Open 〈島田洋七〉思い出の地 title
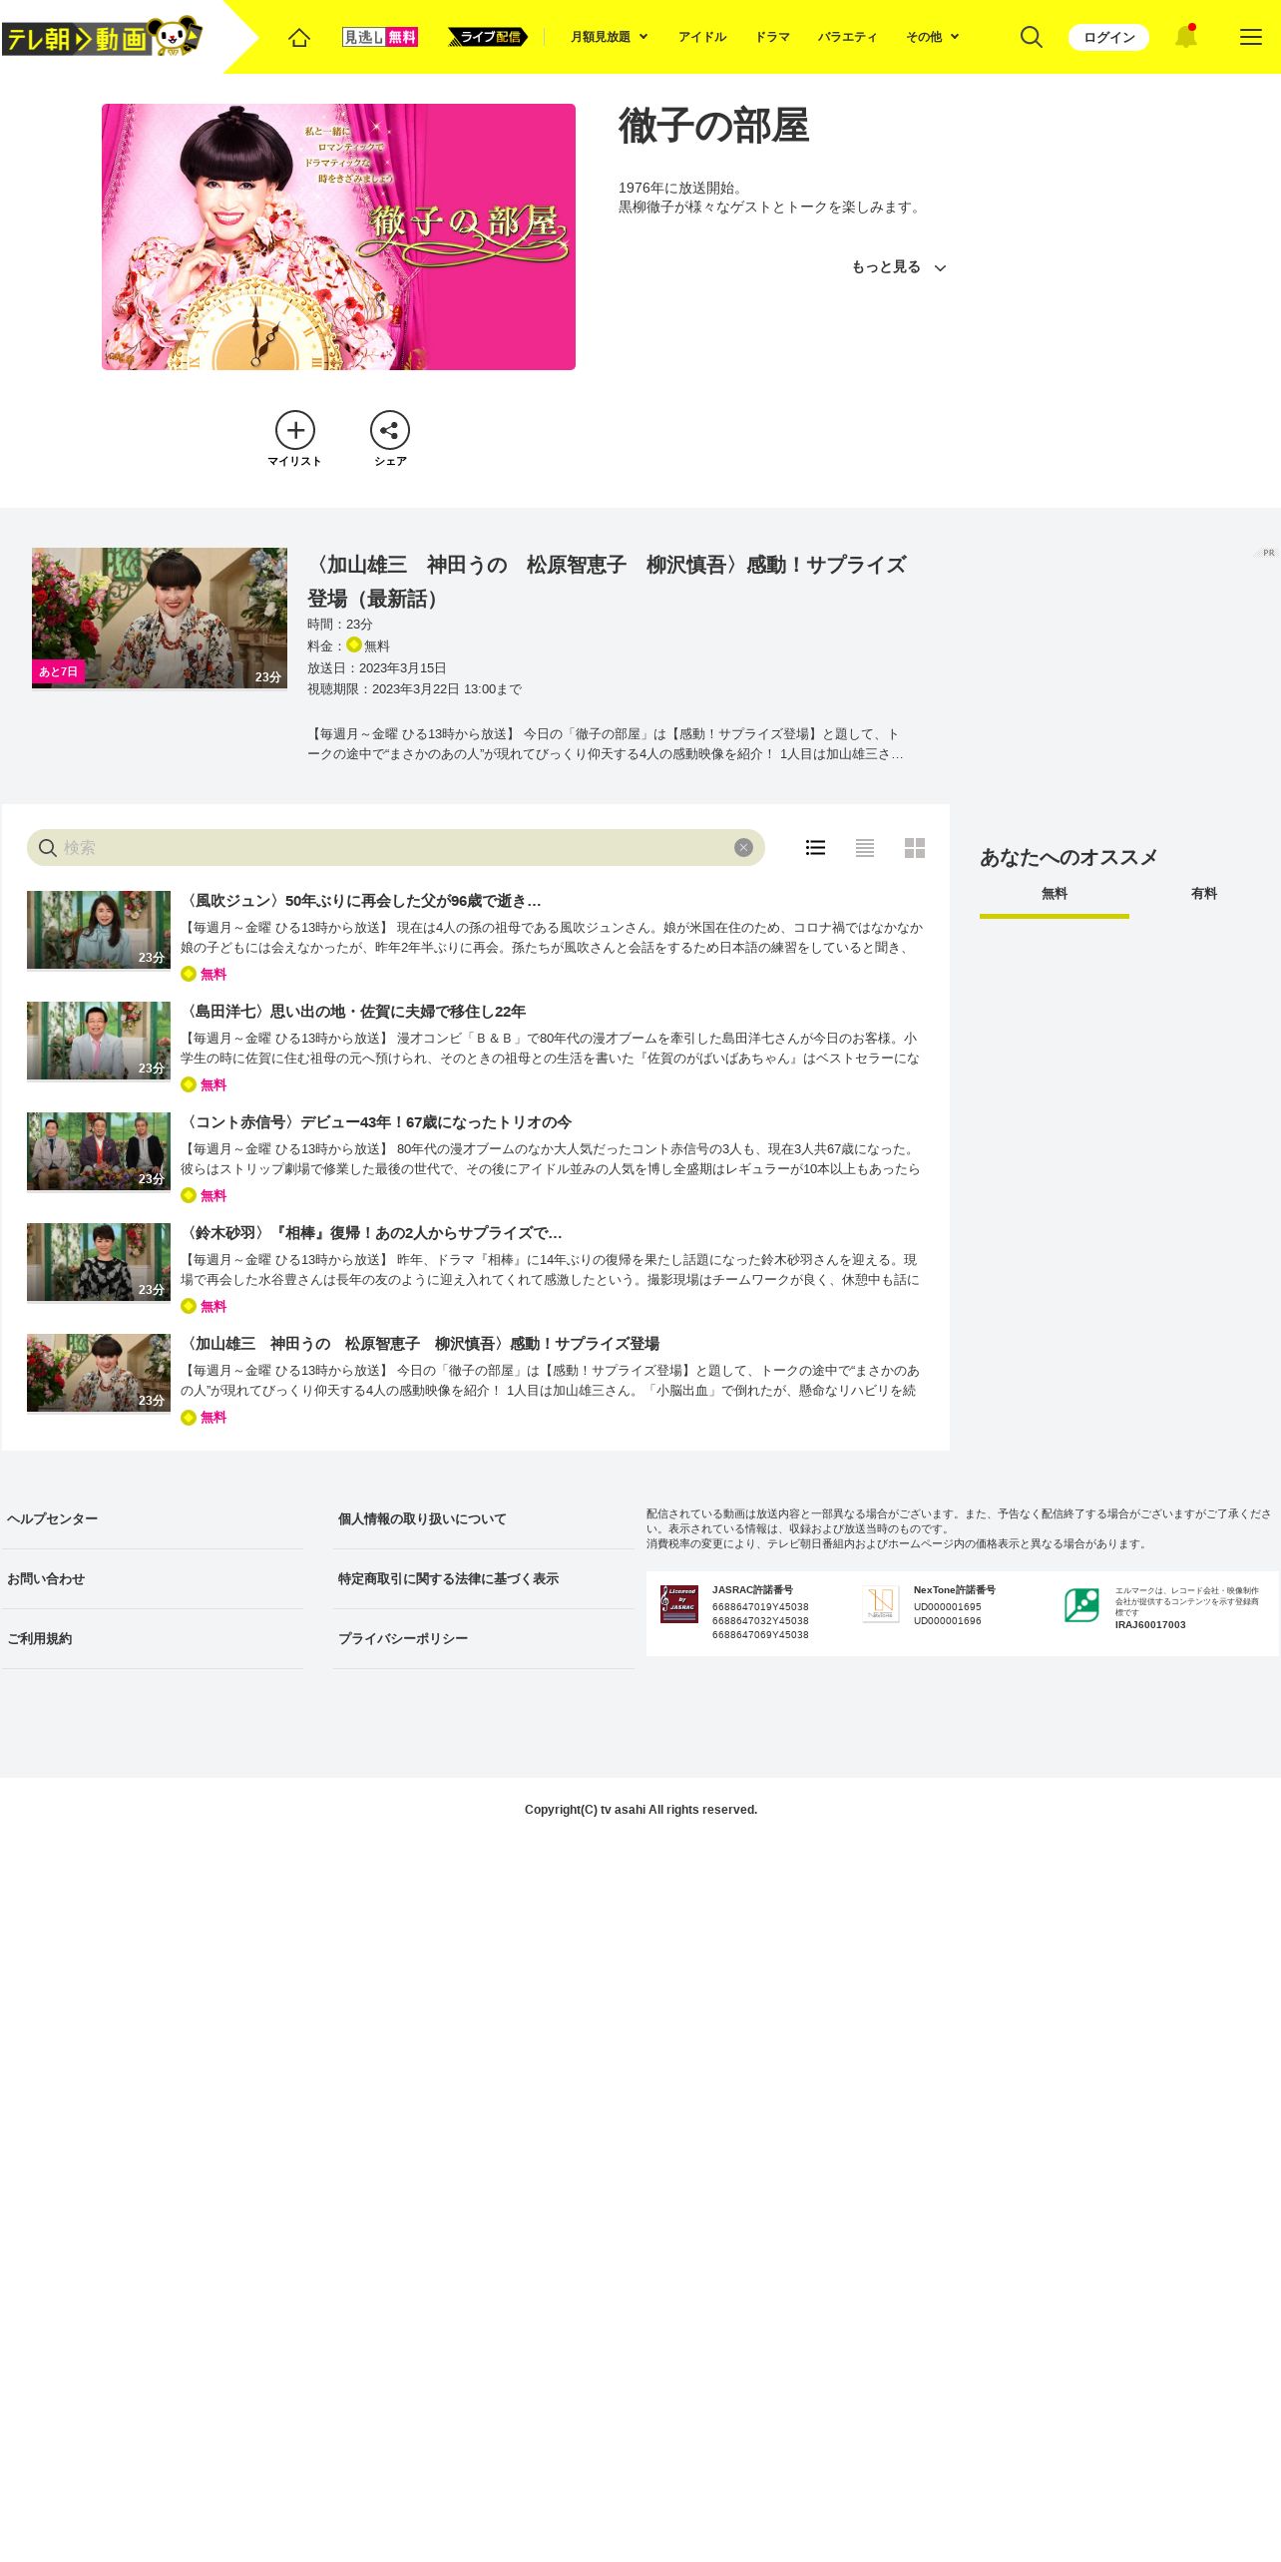1281x2562 pixels. 353,1011
